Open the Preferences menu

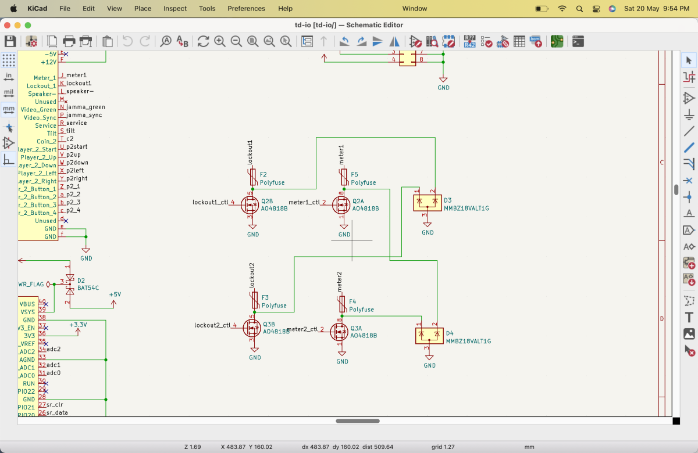[246, 9]
